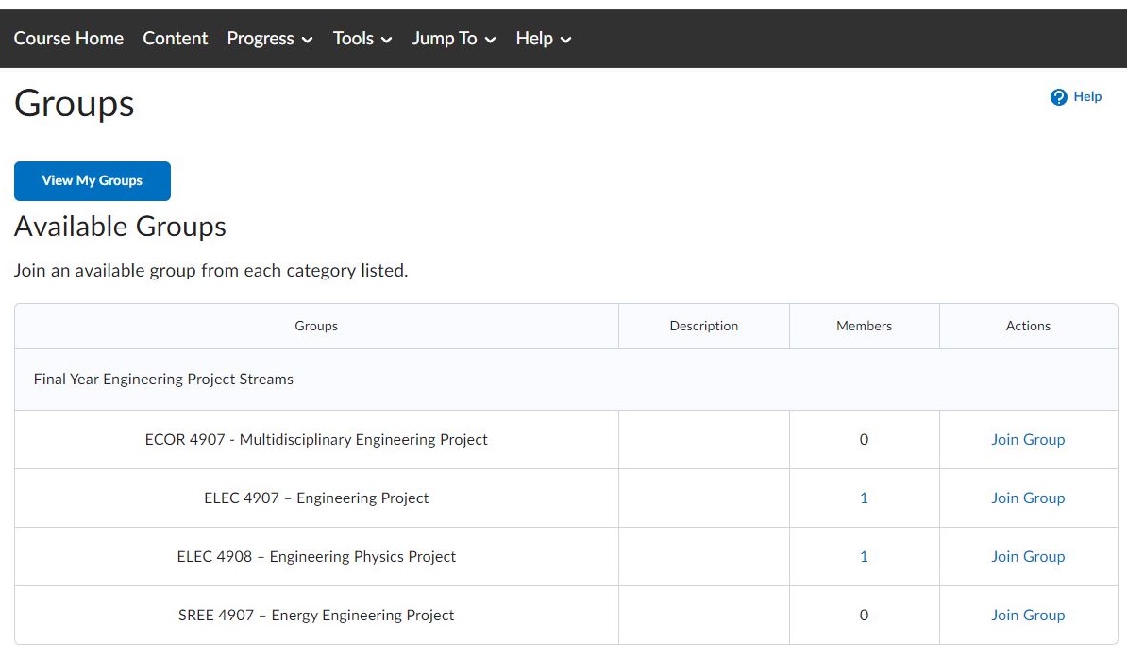Screen dimensions: 1127x659
Task: Expand the Progress dropdown menu
Action: [270, 39]
